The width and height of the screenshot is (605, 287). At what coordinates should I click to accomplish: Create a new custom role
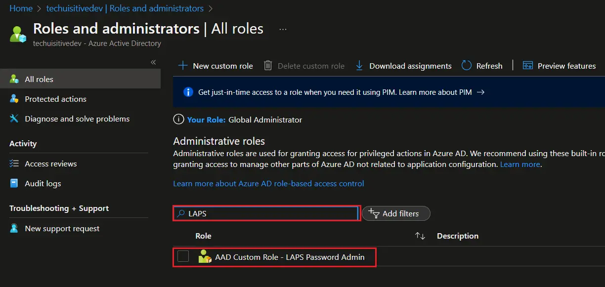[216, 65]
